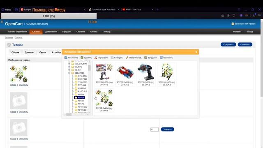
Task: Select image 25725.0x600.jpg thumbnail
Action: point(104,98)
